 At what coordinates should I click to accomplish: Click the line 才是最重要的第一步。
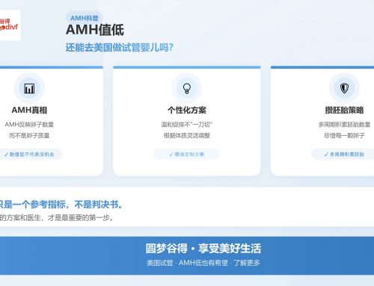81,218
